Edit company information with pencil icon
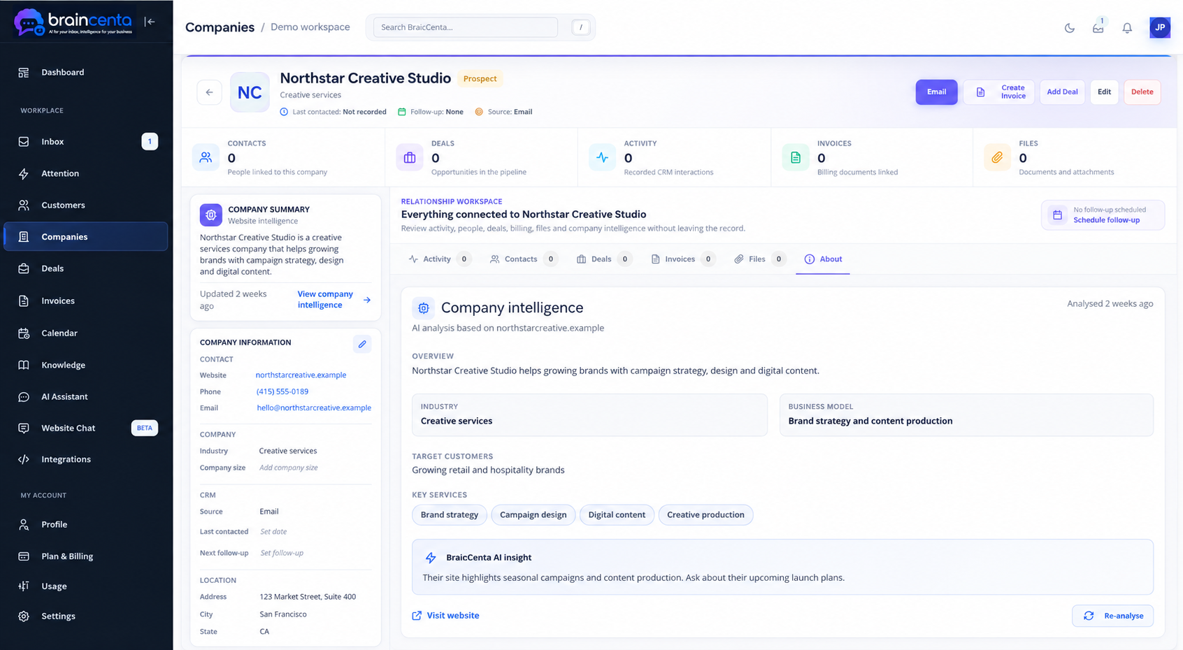The width and height of the screenshot is (1183, 650). 362,344
